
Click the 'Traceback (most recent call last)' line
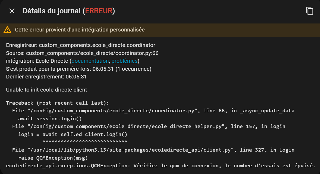tap(58, 103)
